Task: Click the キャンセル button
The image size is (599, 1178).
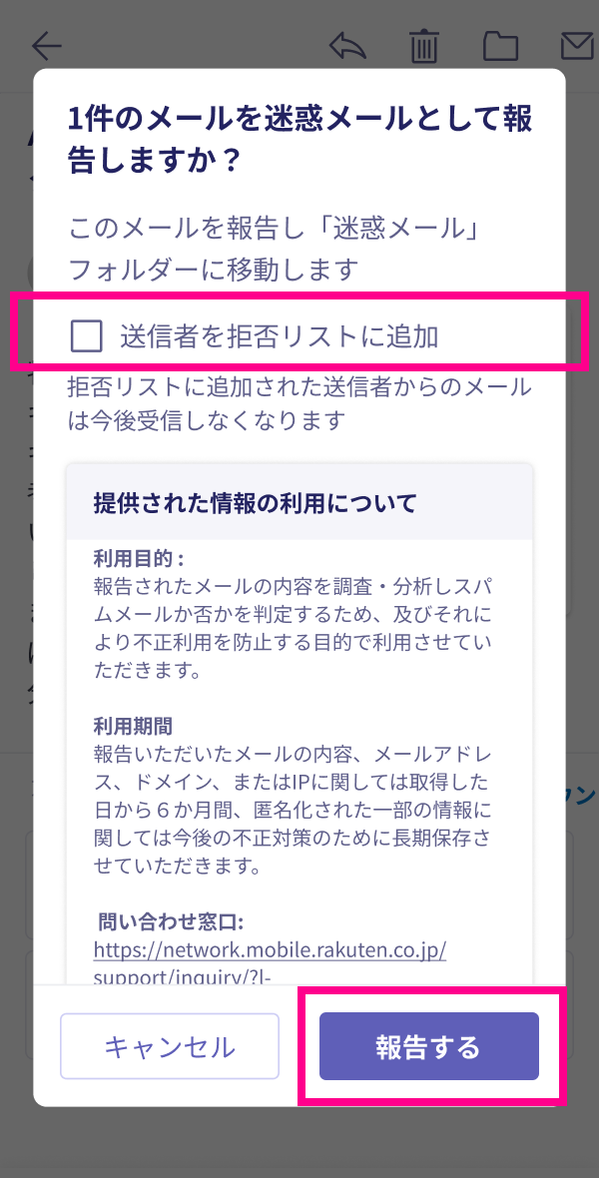Action: (x=170, y=1046)
